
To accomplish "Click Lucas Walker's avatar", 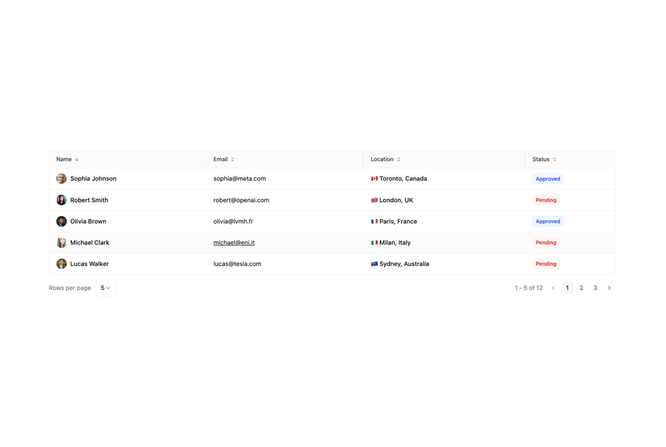I will point(62,264).
